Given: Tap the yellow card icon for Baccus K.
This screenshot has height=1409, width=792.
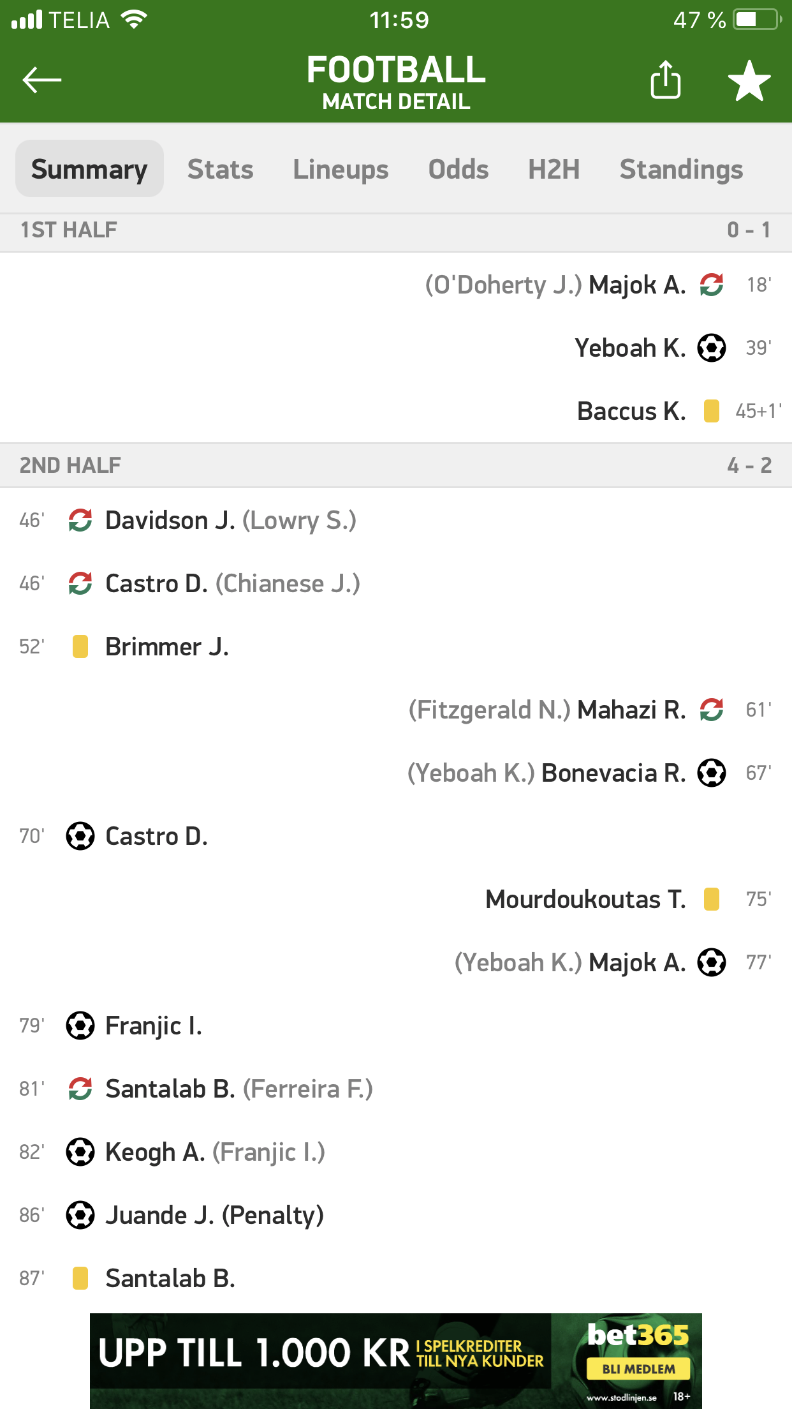Looking at the screenshot, I should pyautogui.click(x=712, y=412).
